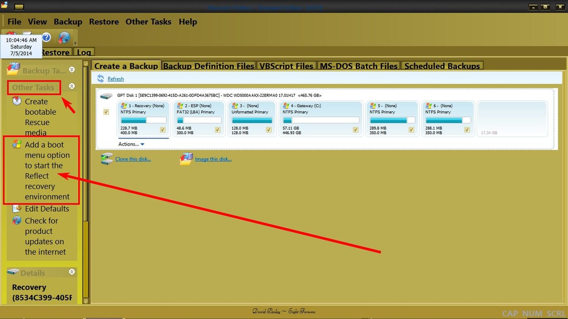Click the Refresh arrows icon
Image resolution: width=568 pixels, height=319 pixels.
coord(100,79)
